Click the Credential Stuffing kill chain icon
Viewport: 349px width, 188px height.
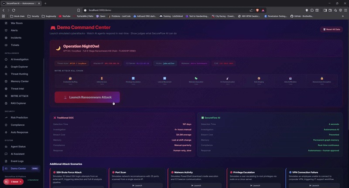point(70,79)
